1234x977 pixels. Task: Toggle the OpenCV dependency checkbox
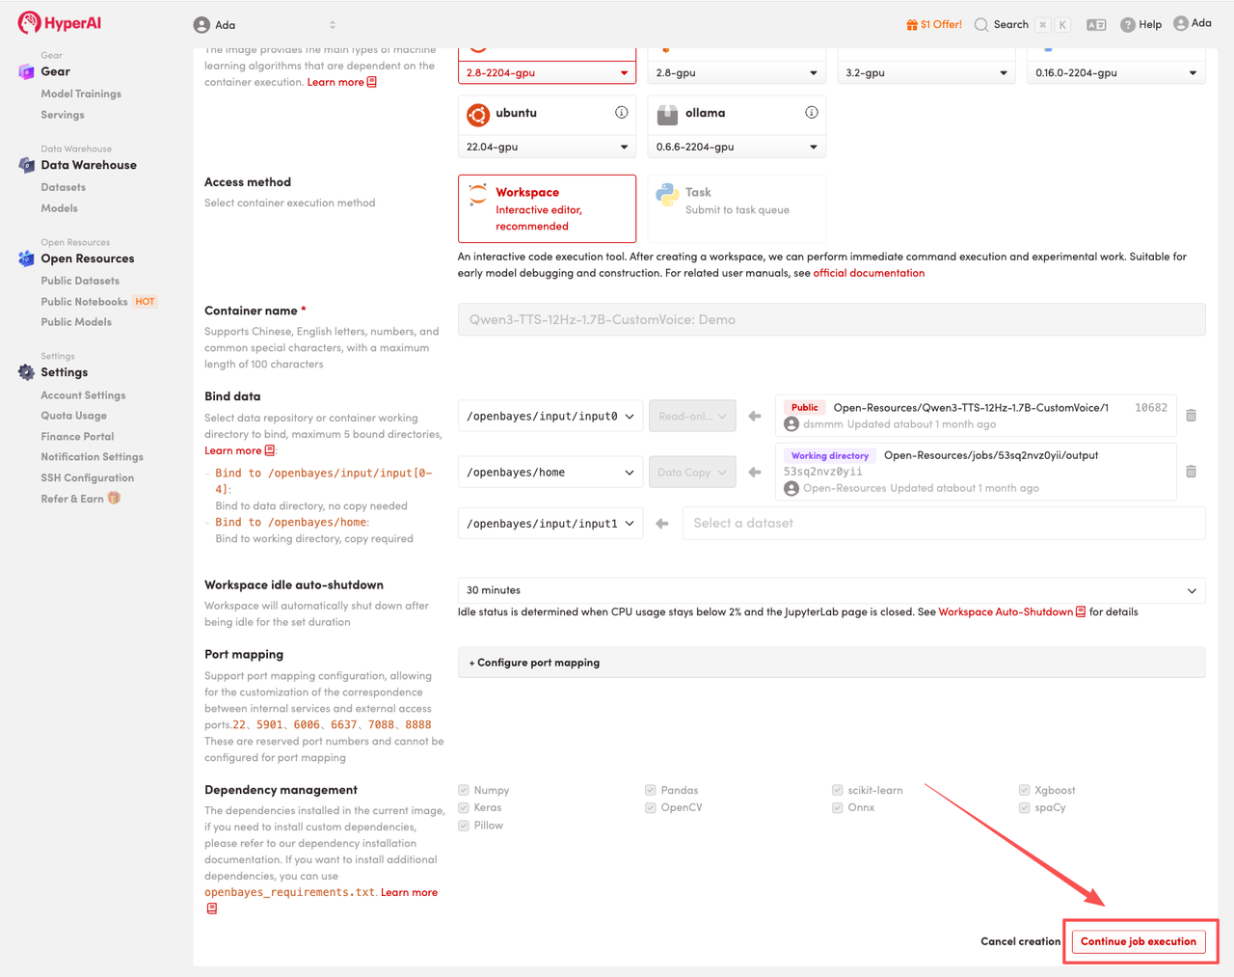coord(651,807)
